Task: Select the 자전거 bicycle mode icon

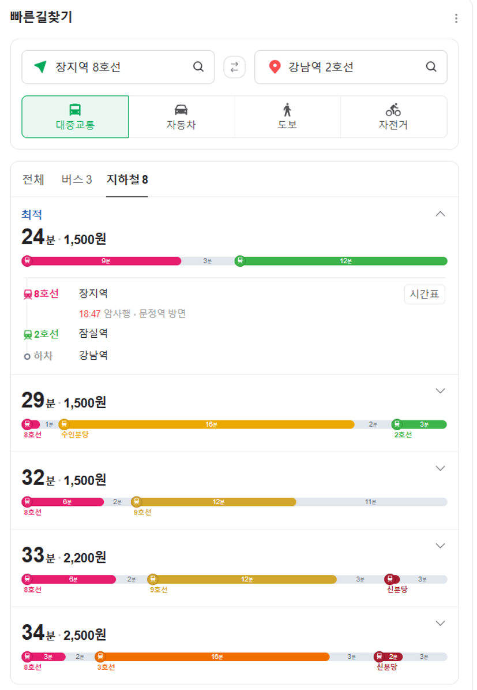Action: click(x=393, y=110)
